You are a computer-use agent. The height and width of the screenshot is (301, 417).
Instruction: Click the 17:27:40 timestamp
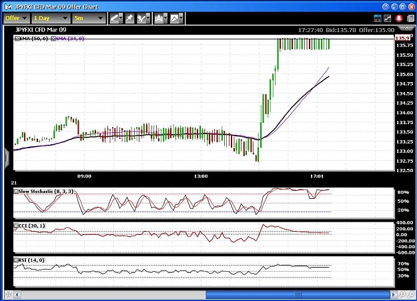[310, 30]
